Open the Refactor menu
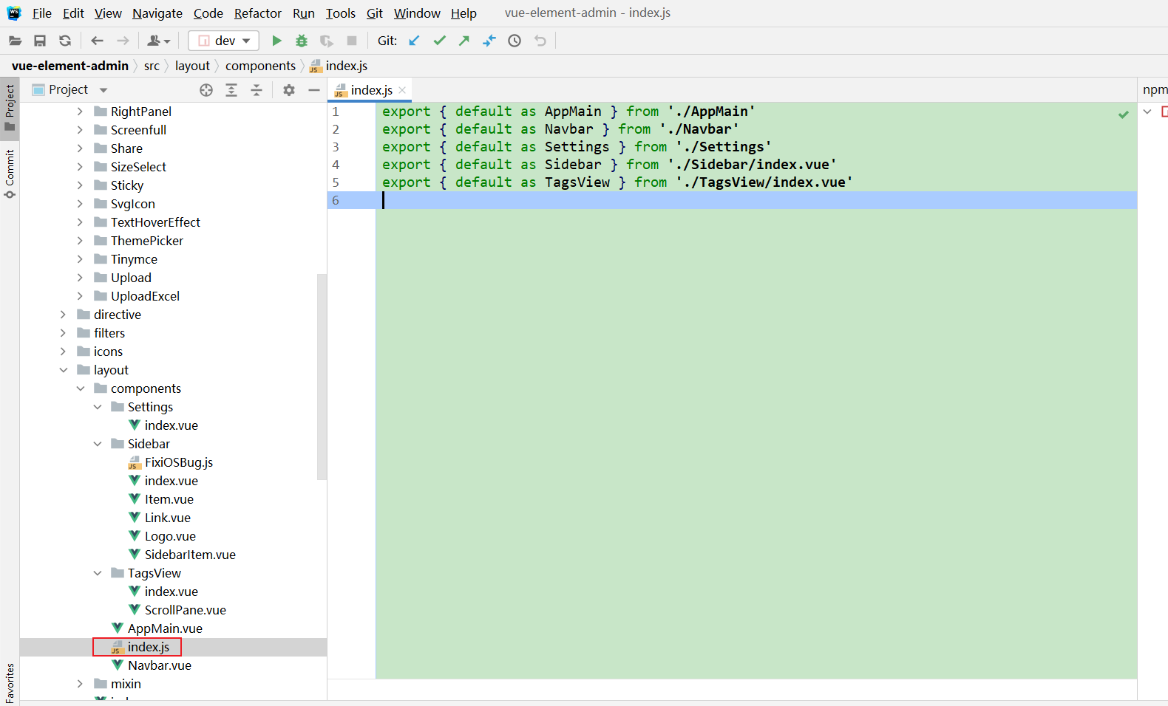The image size is (1168, 706). click(258, 13)
